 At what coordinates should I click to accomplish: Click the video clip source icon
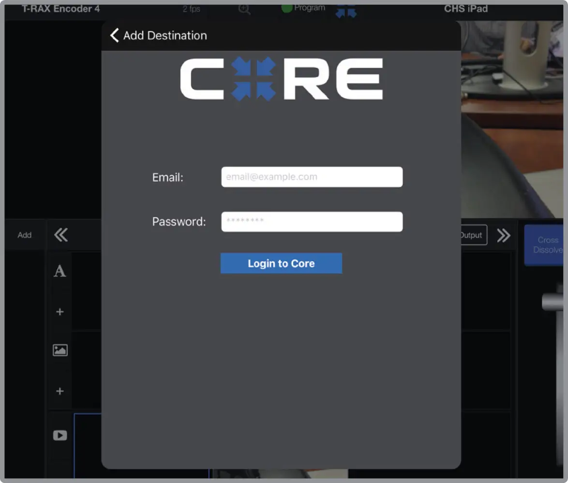point(59,435)
